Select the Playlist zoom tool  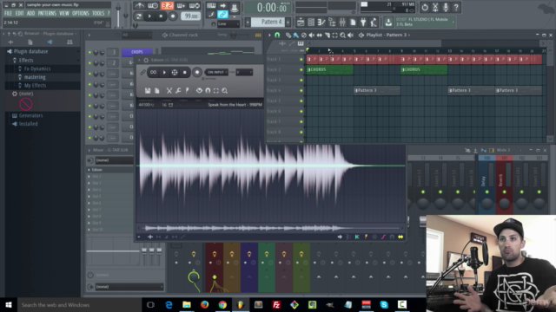tap(342, 35)
